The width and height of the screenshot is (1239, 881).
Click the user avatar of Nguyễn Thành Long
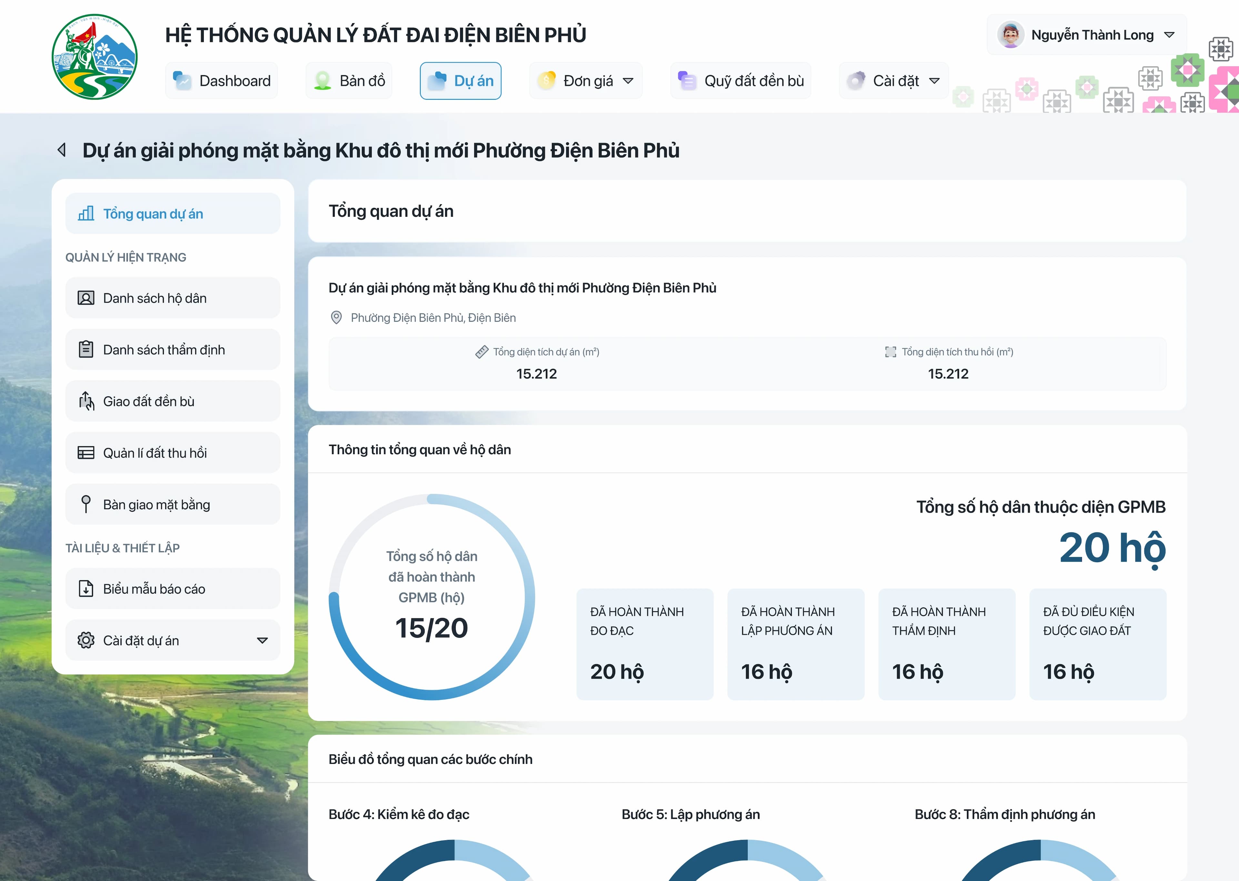1011,35
